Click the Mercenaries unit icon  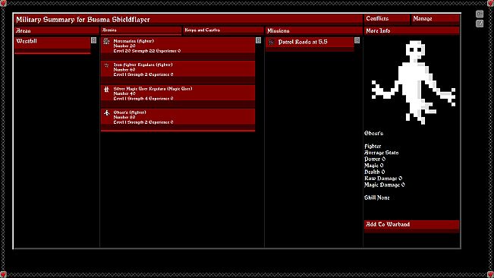tap(106, 41)
